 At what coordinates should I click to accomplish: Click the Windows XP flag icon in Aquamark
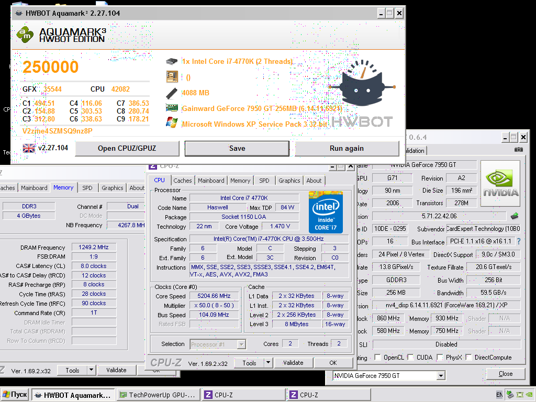[172, 122]
